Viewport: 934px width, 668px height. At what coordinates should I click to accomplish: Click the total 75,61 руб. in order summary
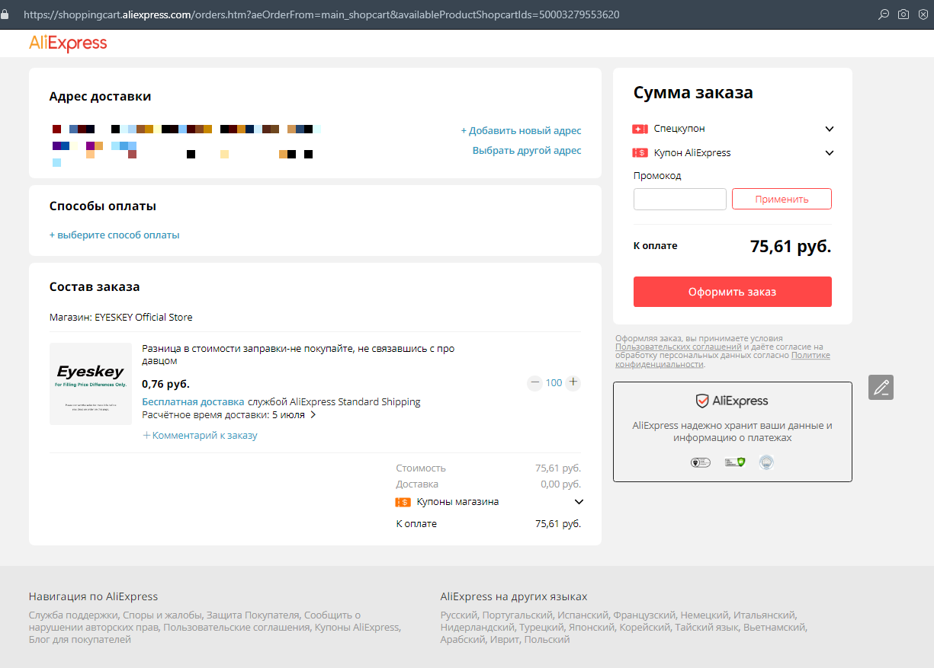tap(791, 246)
